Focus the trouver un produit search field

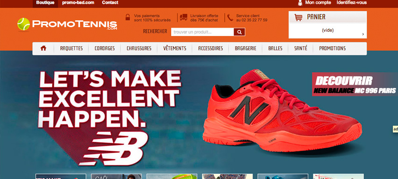pos(202,32)
